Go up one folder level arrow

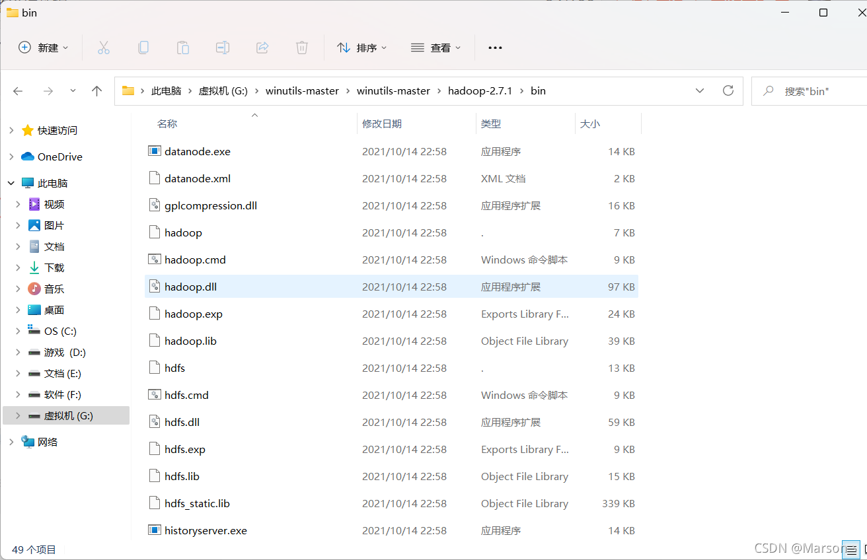[x=97, y=91]
